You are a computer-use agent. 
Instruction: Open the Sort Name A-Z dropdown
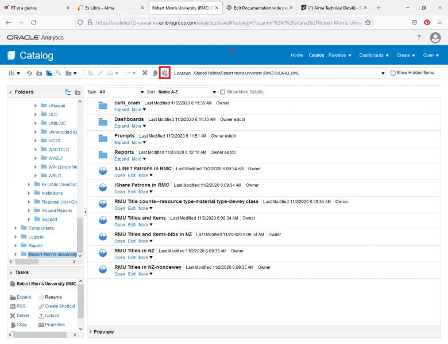click(x=187, y=92)
